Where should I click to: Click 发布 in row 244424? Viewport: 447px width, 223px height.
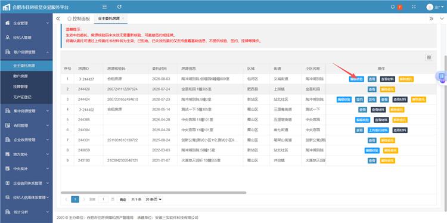point(372,100)
